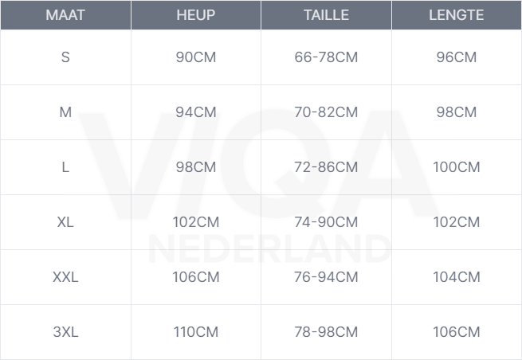This screenshot has width=522, height=360.
Task: Select the size S cell
Action: (x=65, y=57)
